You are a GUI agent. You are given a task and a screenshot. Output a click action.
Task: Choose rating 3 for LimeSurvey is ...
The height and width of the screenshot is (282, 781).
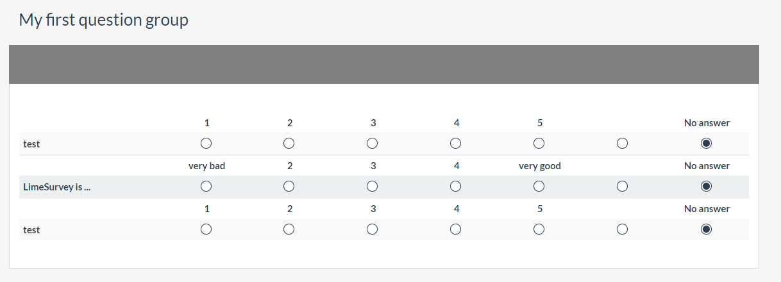[x=373, y=187]
